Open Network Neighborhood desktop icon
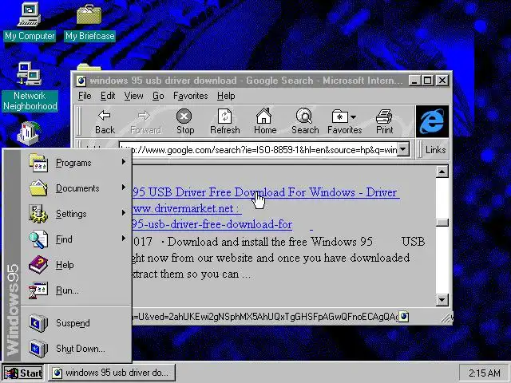This screenshot has width=511, height=383. click(x=30, y=87)
